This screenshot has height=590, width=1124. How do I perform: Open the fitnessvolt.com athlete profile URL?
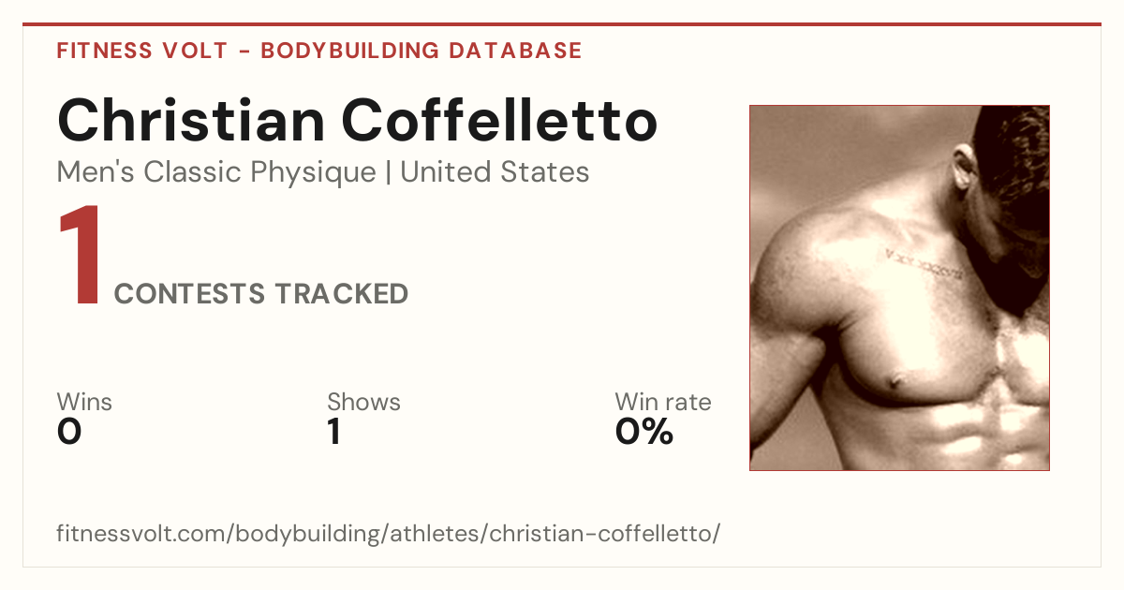coord(389,535)
